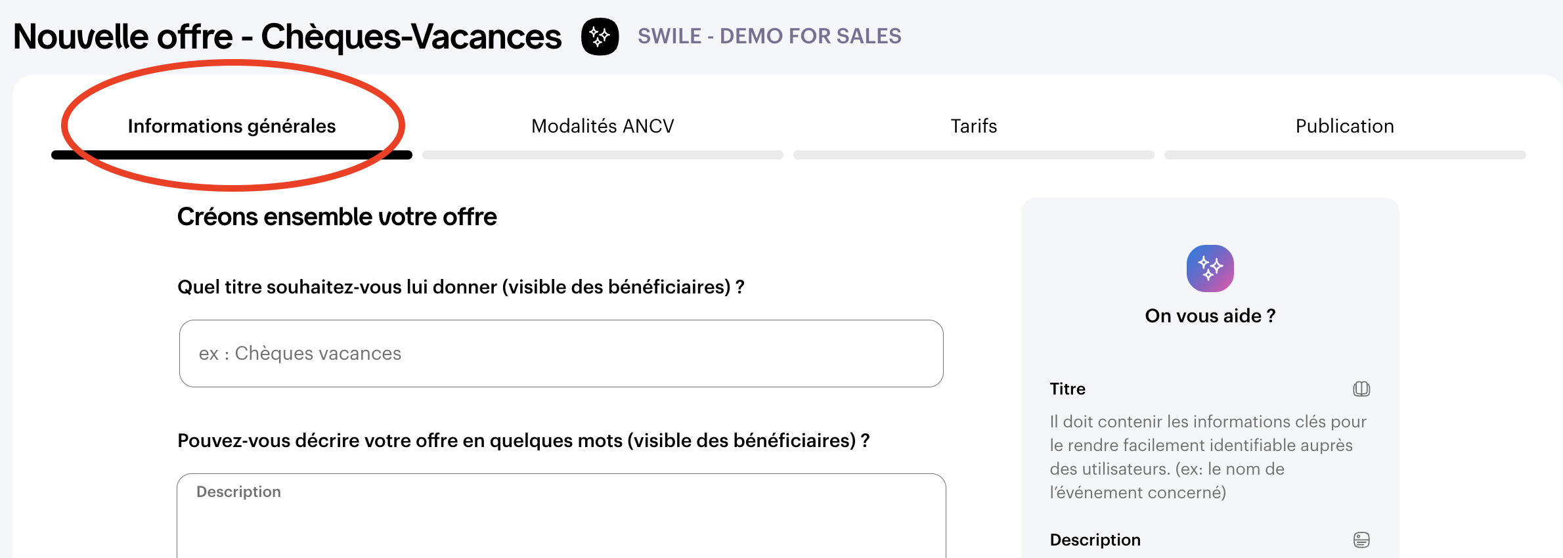Click the Description heading in the help panel
Screen dimensions: 1563x558
click(x=1095, y=540)
